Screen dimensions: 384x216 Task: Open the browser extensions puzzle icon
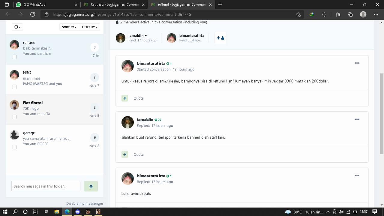click(324, 14)
